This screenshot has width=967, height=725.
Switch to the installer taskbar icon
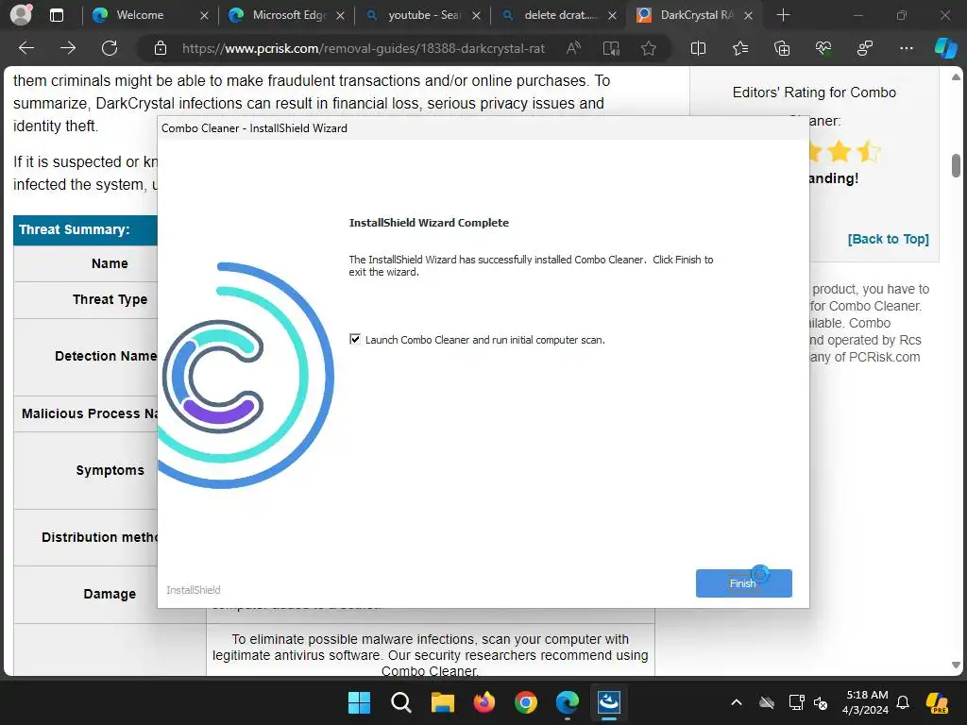(x=609, y=702)
